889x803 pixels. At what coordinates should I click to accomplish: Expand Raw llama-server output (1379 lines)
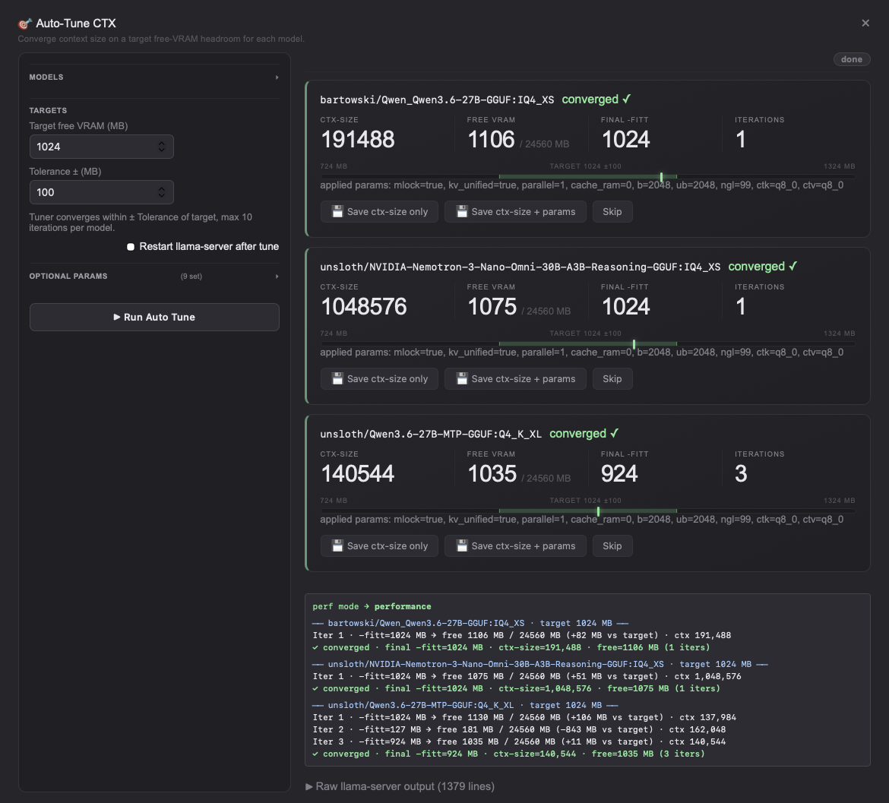[x=400, y=786]
